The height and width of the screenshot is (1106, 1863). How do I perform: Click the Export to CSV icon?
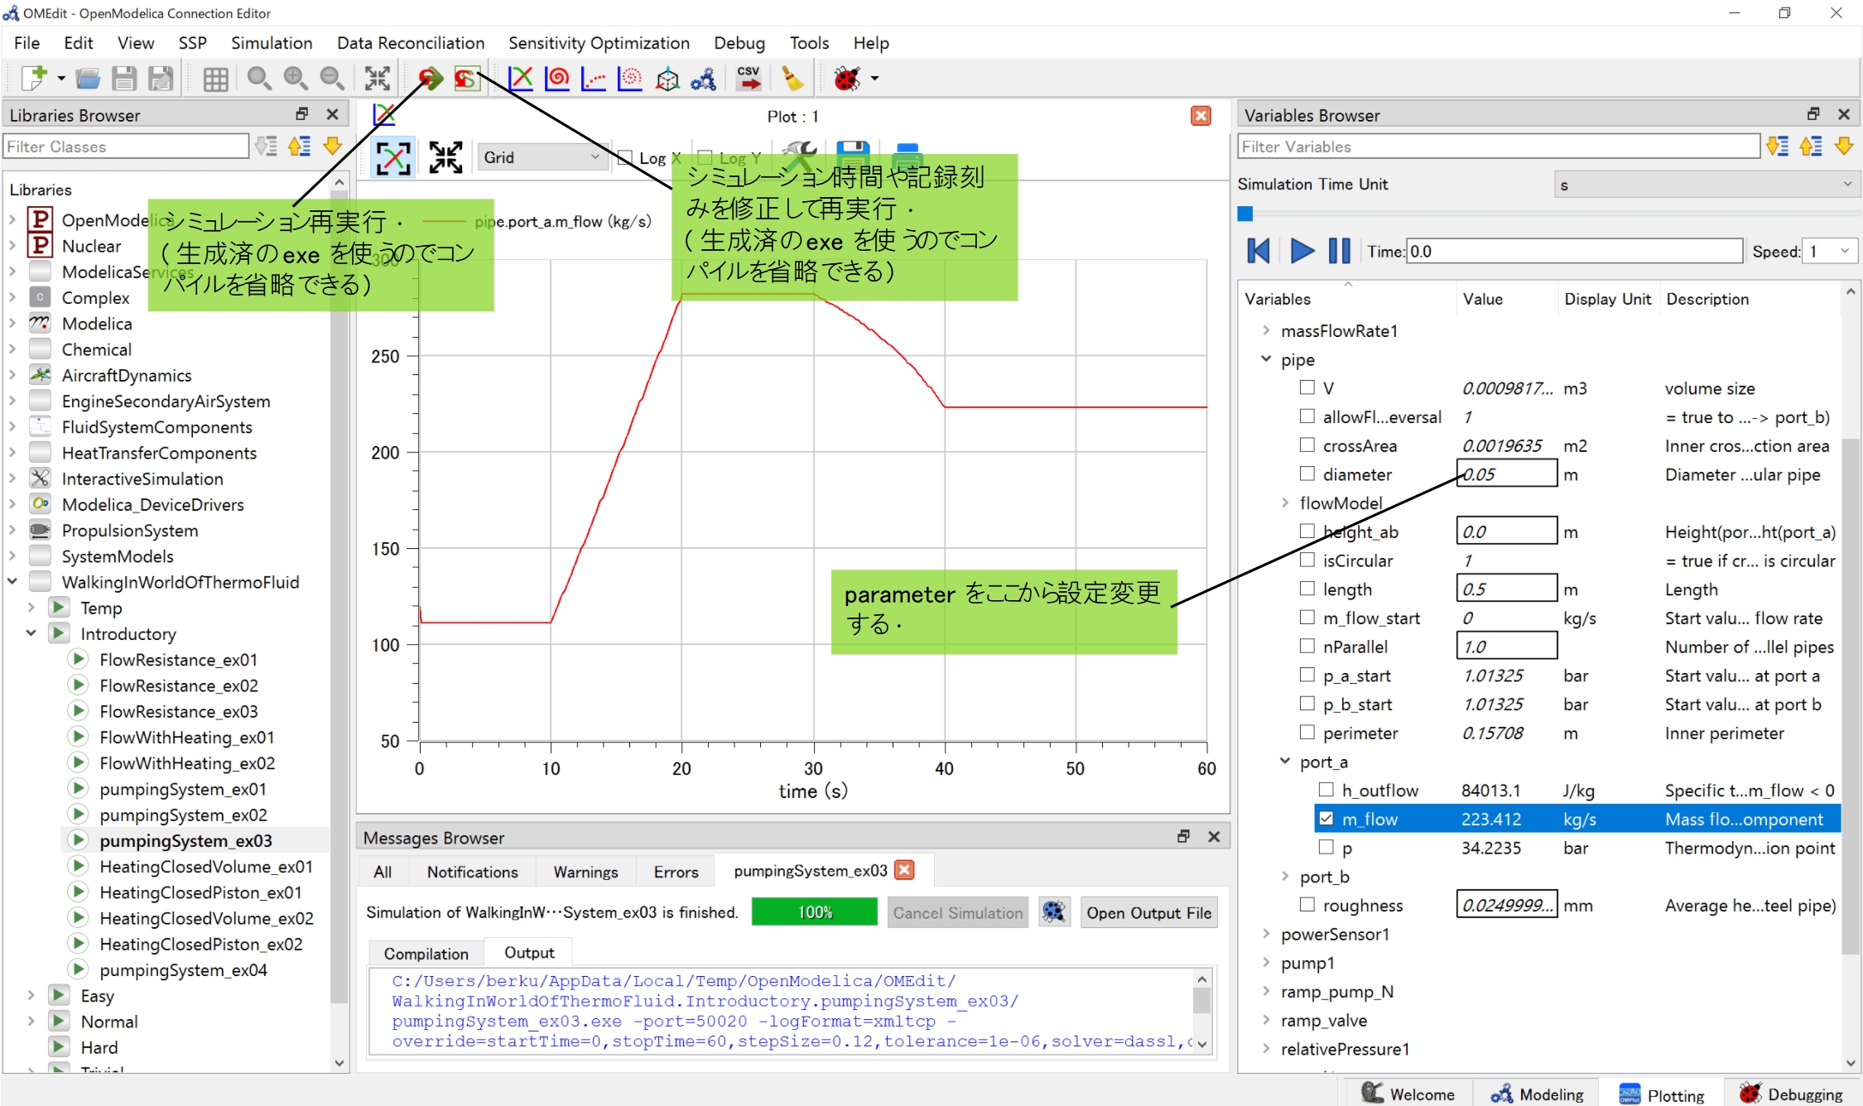pos(749,79)
